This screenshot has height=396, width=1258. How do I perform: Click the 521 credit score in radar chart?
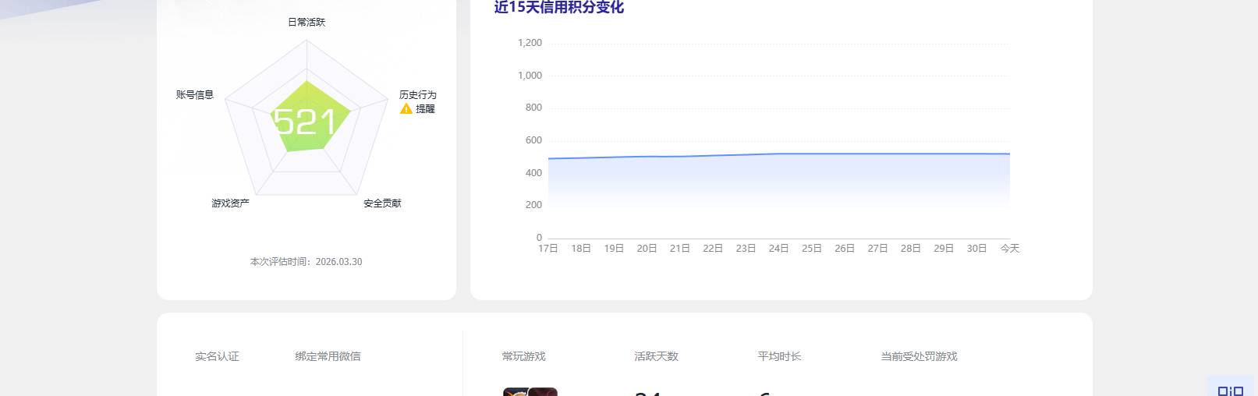click(305, 122)
